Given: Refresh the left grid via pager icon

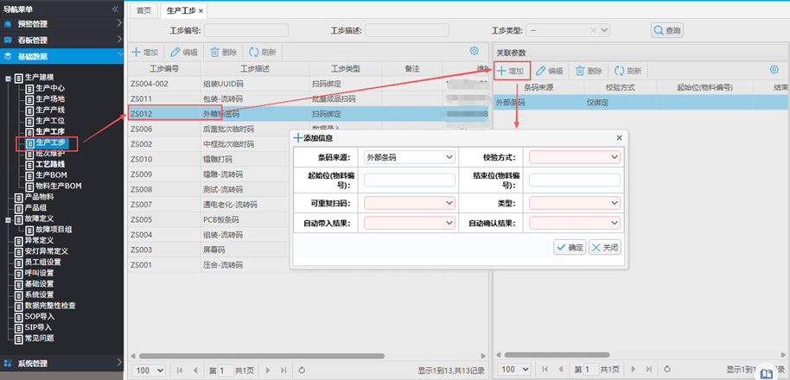Looking at the screenshot, I should tap(302, 370).
